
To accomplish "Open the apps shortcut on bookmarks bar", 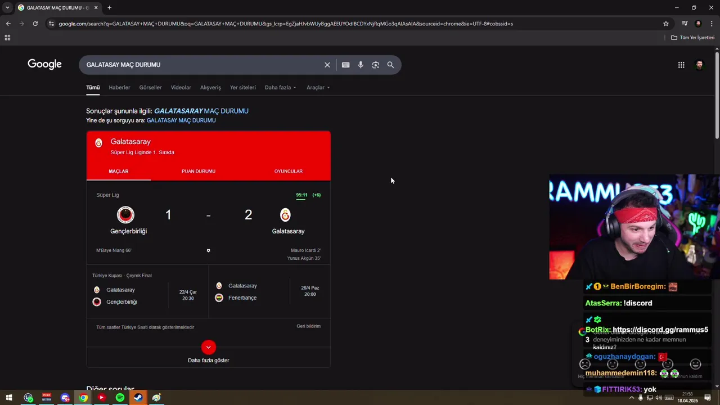I will click(7, 38).
